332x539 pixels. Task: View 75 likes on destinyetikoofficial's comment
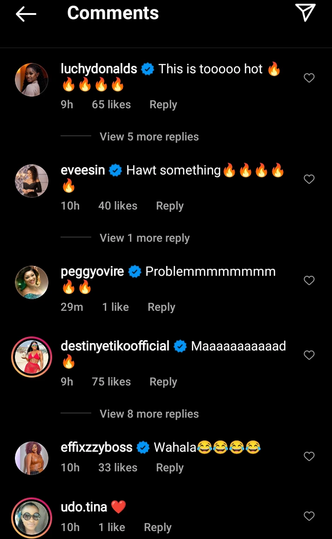point(111,382)
